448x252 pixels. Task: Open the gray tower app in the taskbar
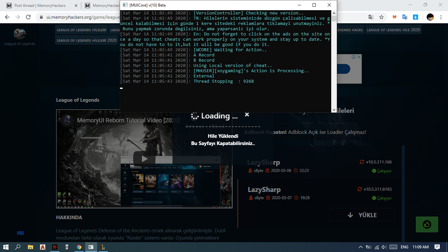[67, 247]
